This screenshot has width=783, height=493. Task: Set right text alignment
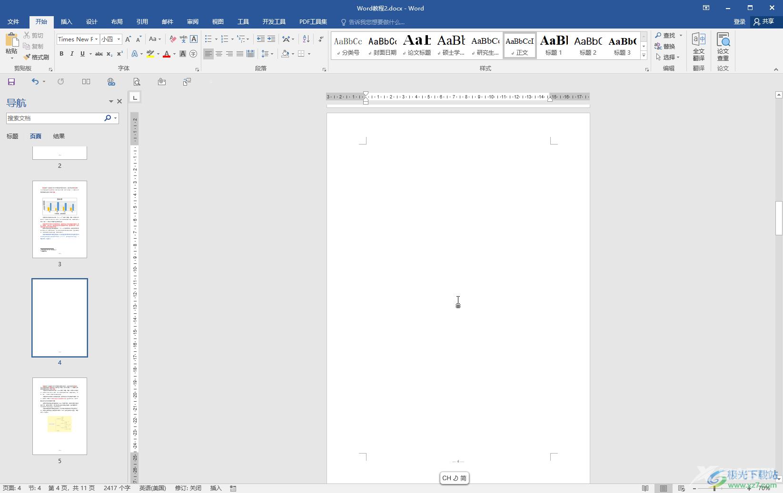tap(229, 54)
